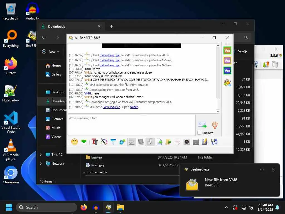Click forbeebeep.jpg link in VM2 upload line

pos(110,60)
